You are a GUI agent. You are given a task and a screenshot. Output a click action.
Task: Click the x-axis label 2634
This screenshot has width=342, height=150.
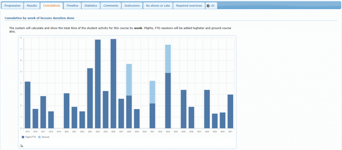(x=176, y=132)
